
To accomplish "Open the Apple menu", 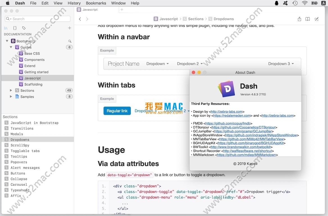I will (8, 3).
